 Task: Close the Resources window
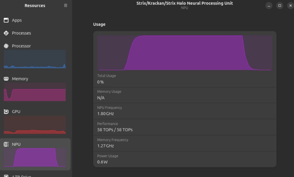[291, 6]
